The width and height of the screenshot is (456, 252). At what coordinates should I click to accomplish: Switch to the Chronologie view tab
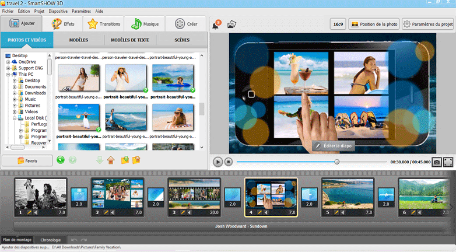[51, 240]
